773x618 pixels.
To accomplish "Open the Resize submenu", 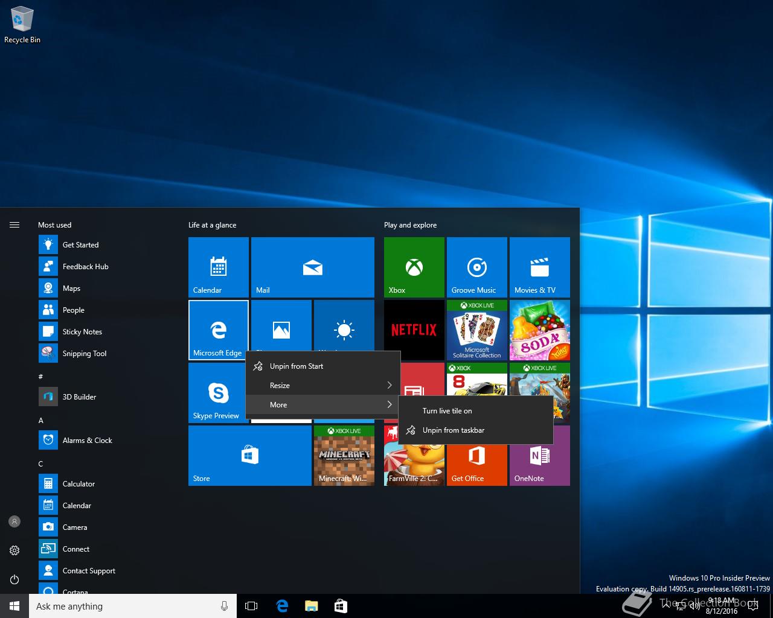I will point(323,386).
